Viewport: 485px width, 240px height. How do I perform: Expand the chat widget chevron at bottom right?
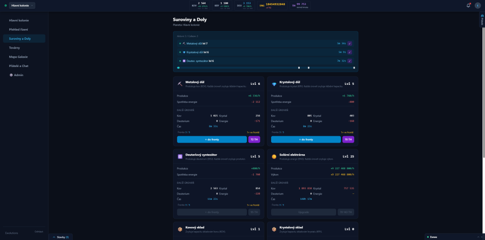pos(478,237)
